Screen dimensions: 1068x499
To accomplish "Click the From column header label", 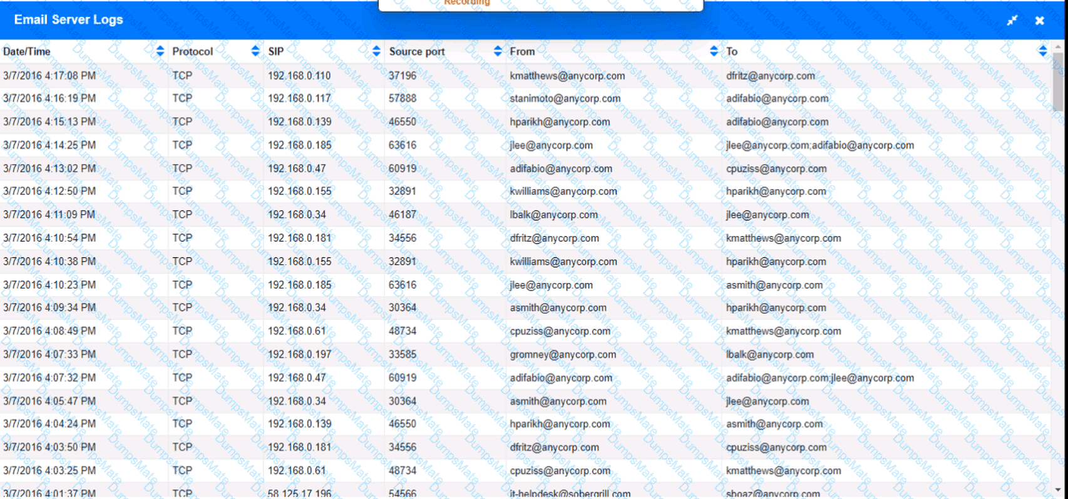I will [522, 51].
